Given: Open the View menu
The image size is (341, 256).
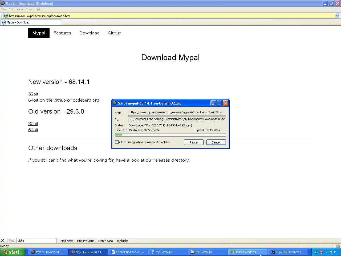Looking at the screenshot, I should point(20,9).
